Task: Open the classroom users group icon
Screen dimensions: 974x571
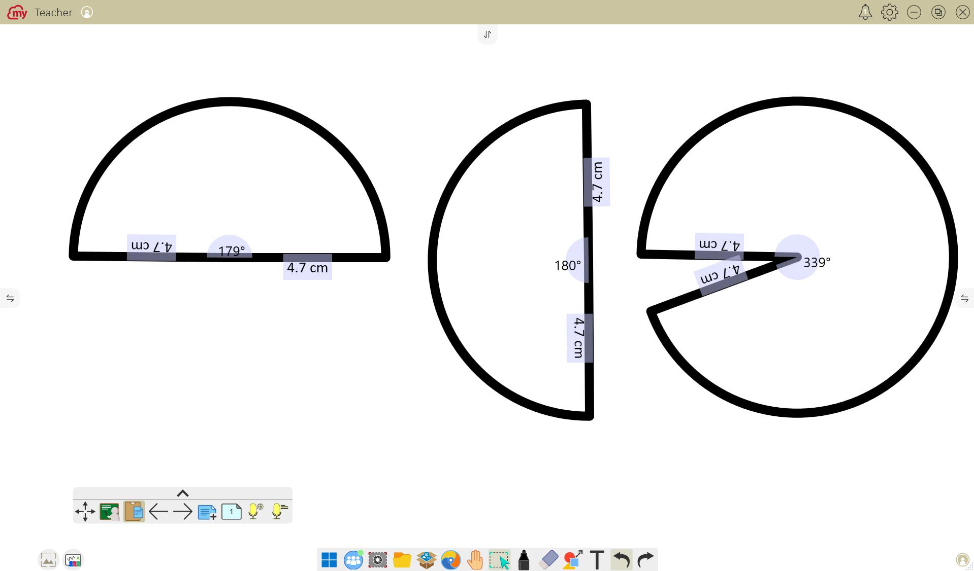Action: [x=353, y=560]
